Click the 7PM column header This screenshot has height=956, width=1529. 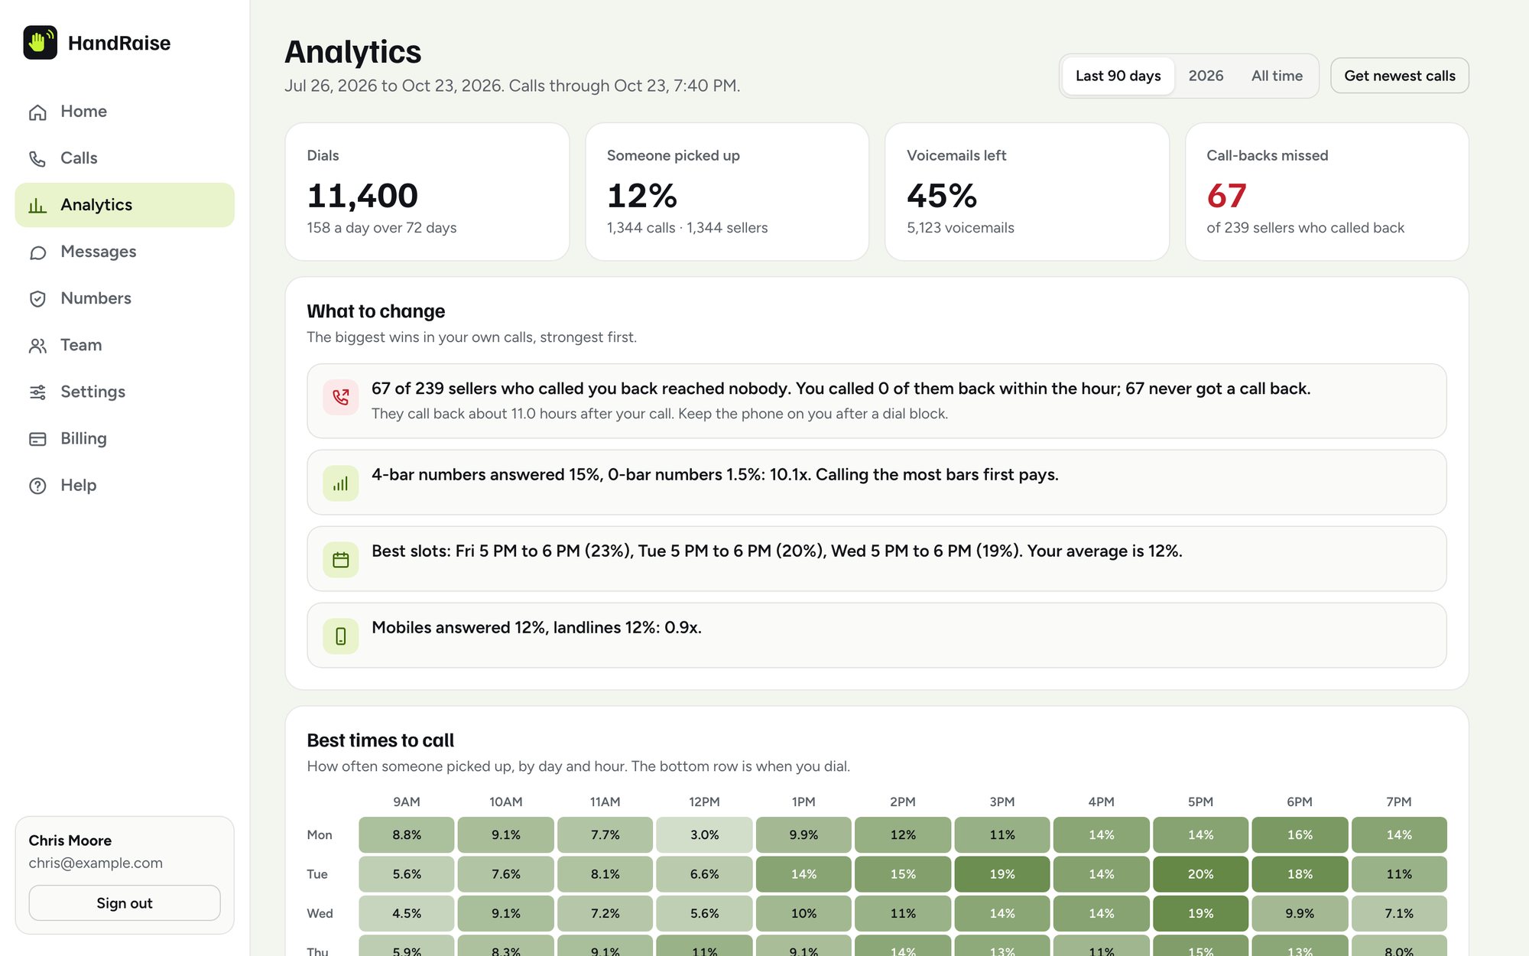point(1399,802)
